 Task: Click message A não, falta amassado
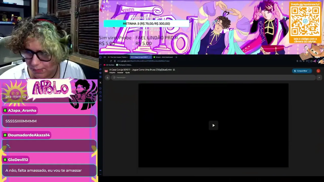(x=44, y=170)
